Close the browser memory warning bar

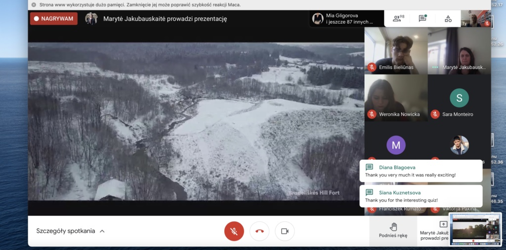click(34, 4)
